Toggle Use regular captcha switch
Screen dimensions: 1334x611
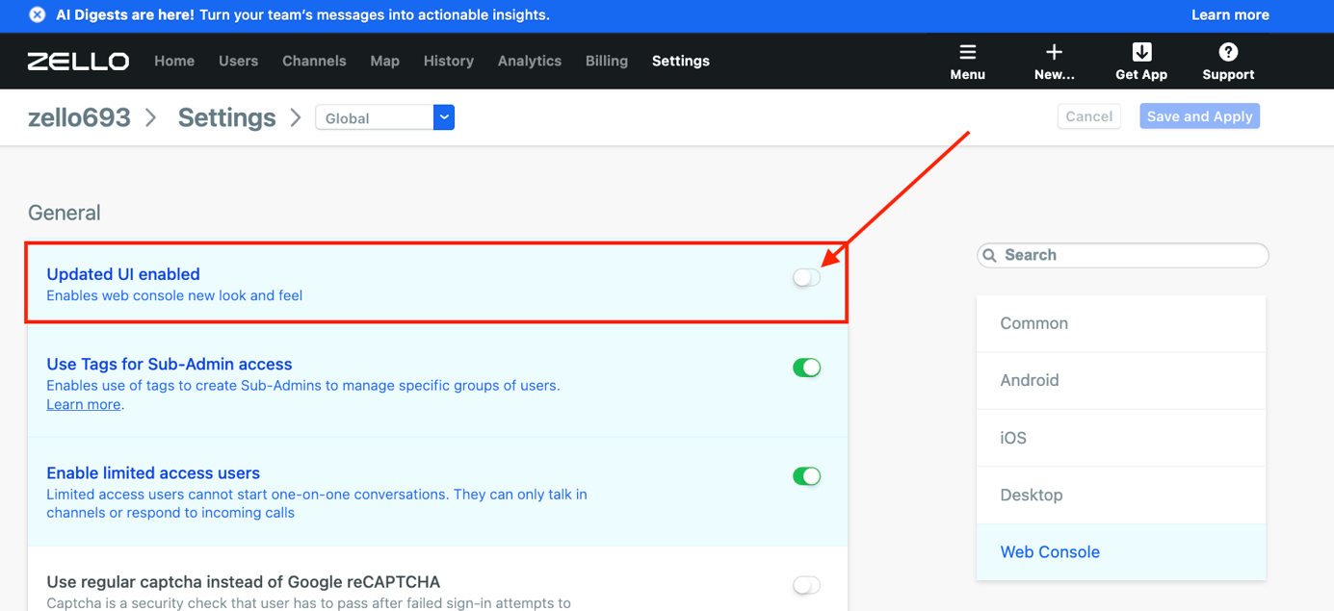tap(806, 585)
